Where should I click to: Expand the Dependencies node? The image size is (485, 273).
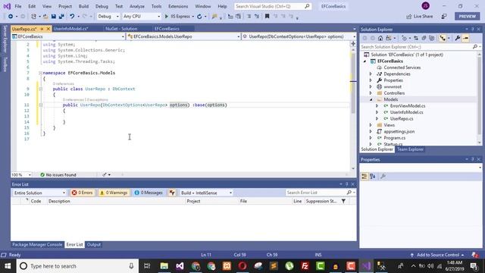pos(371,74)
